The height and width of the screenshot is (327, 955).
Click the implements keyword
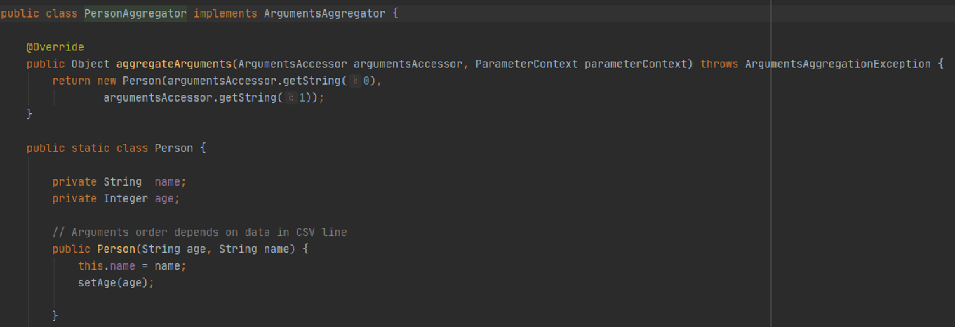225,13
